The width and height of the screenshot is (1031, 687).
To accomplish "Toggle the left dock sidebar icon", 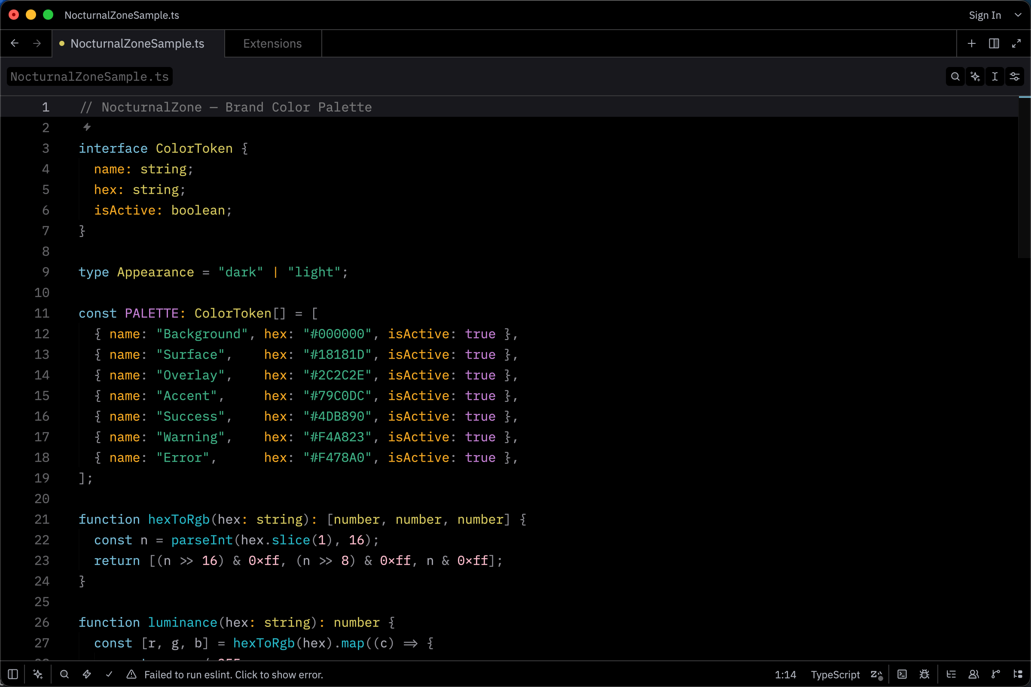I will [13, 674].
